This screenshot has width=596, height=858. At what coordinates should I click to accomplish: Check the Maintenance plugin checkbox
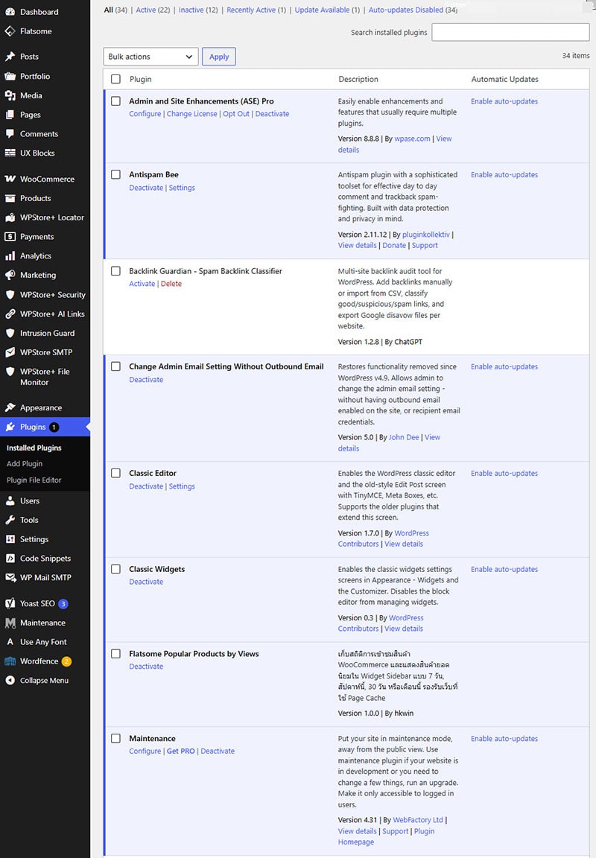(115, 738)
